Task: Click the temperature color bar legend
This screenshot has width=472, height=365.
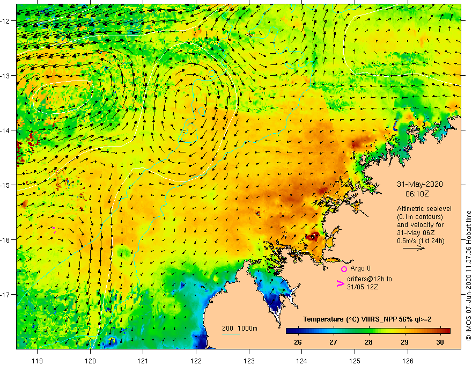Action: pos(368,331)
